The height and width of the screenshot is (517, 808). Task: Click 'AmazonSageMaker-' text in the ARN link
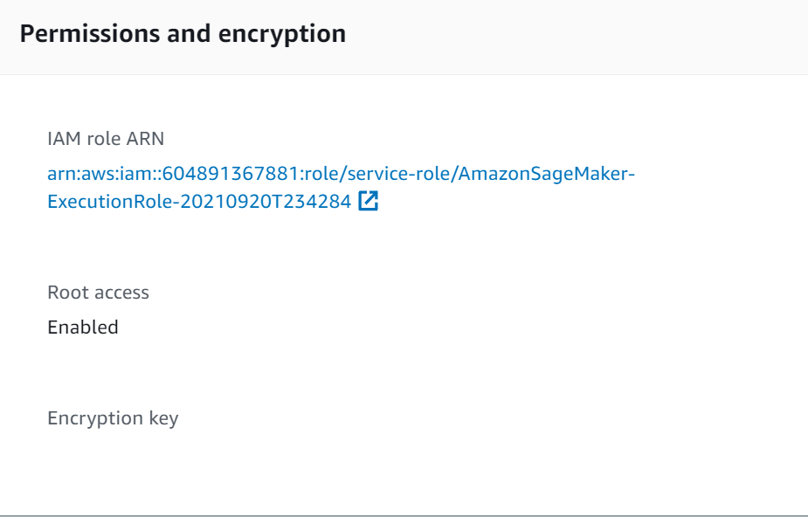547,175
